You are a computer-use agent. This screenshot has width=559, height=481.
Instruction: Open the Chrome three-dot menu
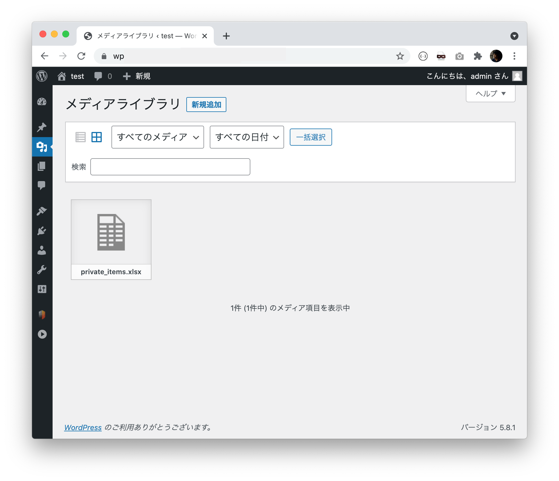pos(514,56)
